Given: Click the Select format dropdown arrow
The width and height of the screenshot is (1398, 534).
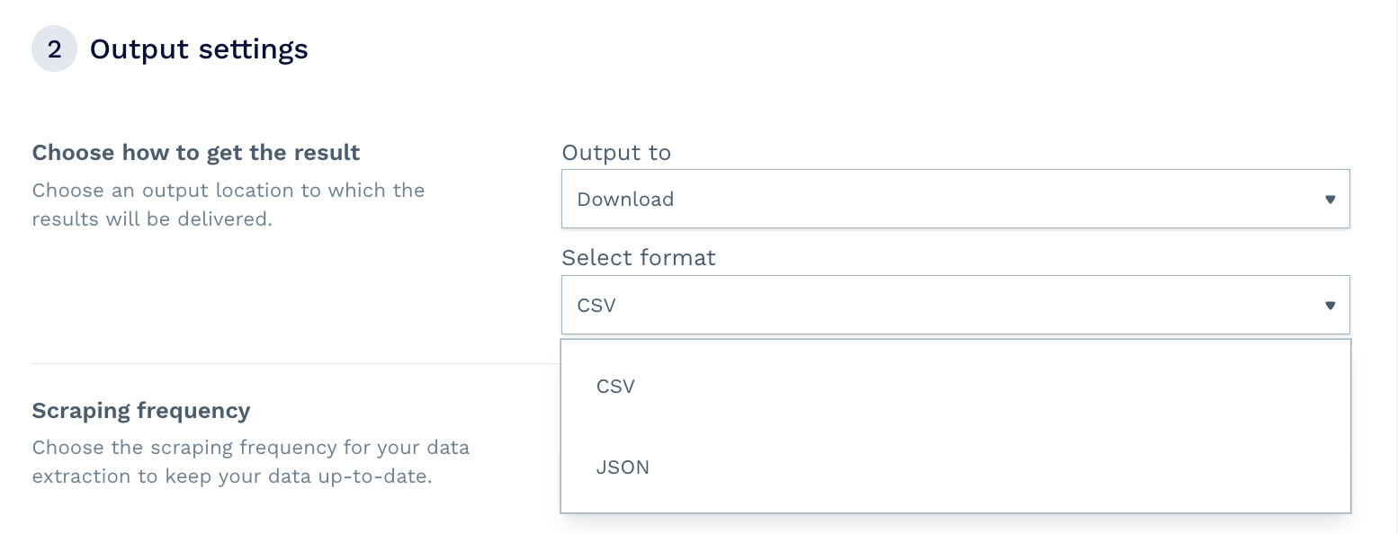Looking at the screenshot, I should click(x=1330, y=306).
